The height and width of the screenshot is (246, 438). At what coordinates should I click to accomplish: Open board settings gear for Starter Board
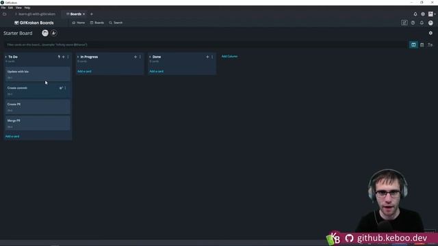(430, 33)
